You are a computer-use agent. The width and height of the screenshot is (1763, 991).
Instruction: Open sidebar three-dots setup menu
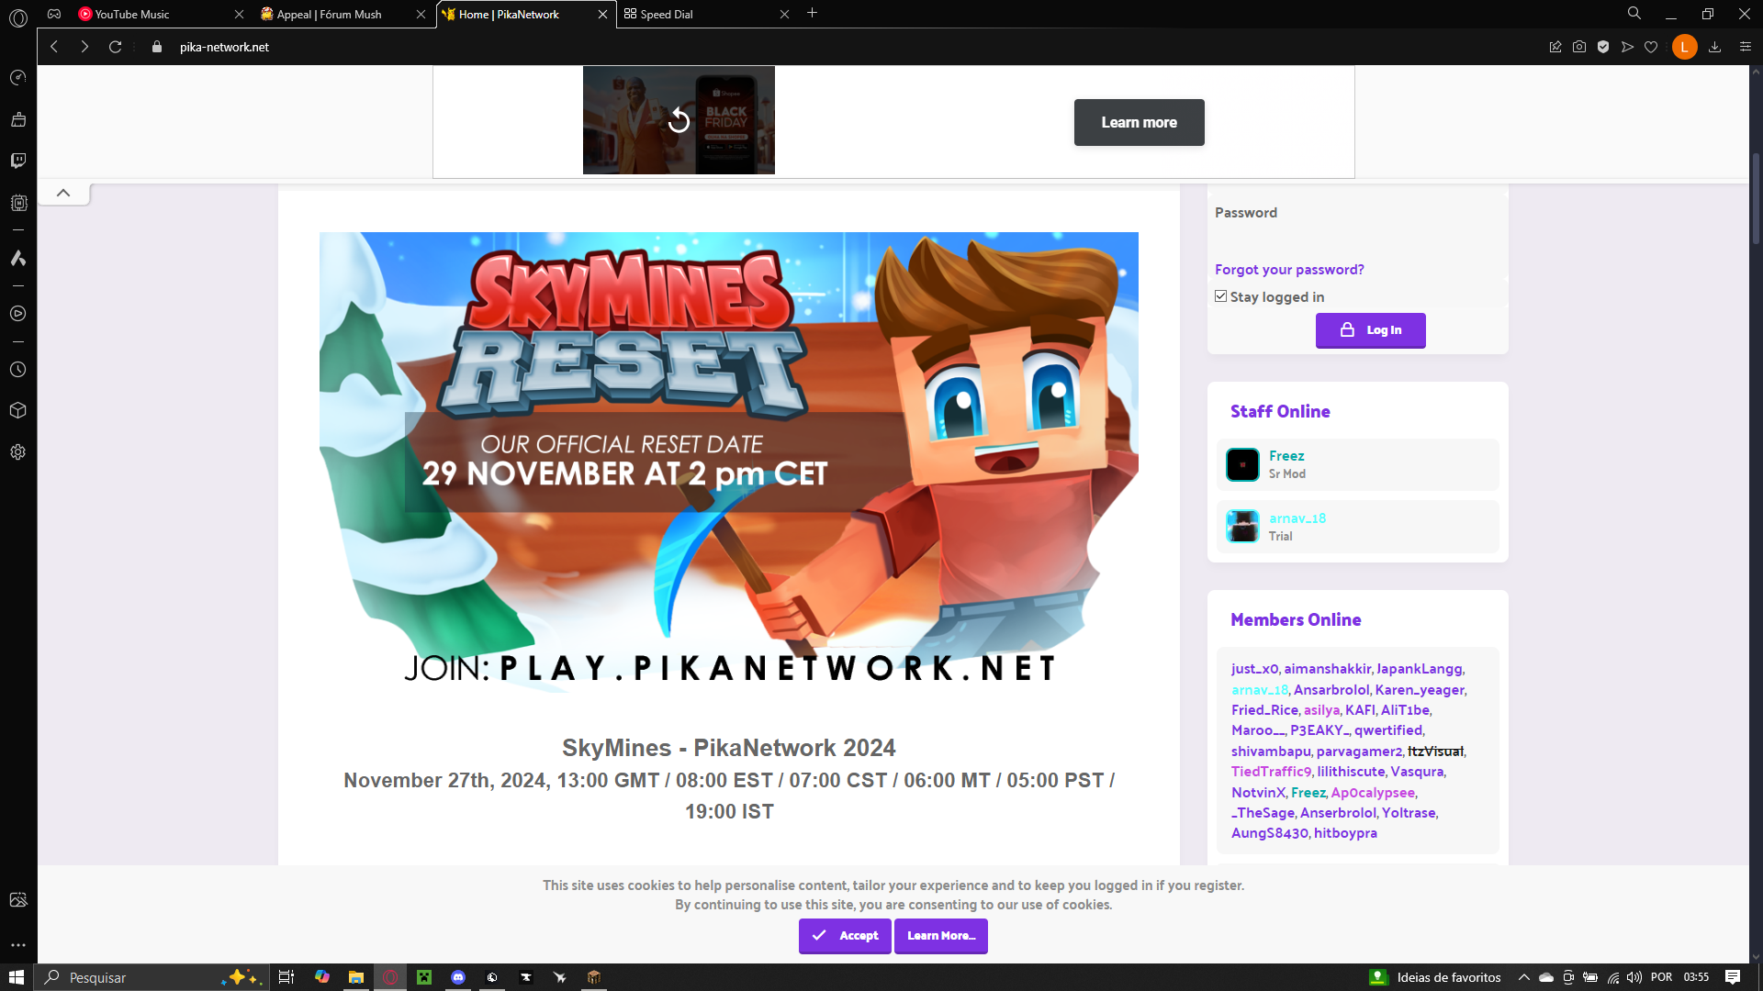tap(18, 945)
